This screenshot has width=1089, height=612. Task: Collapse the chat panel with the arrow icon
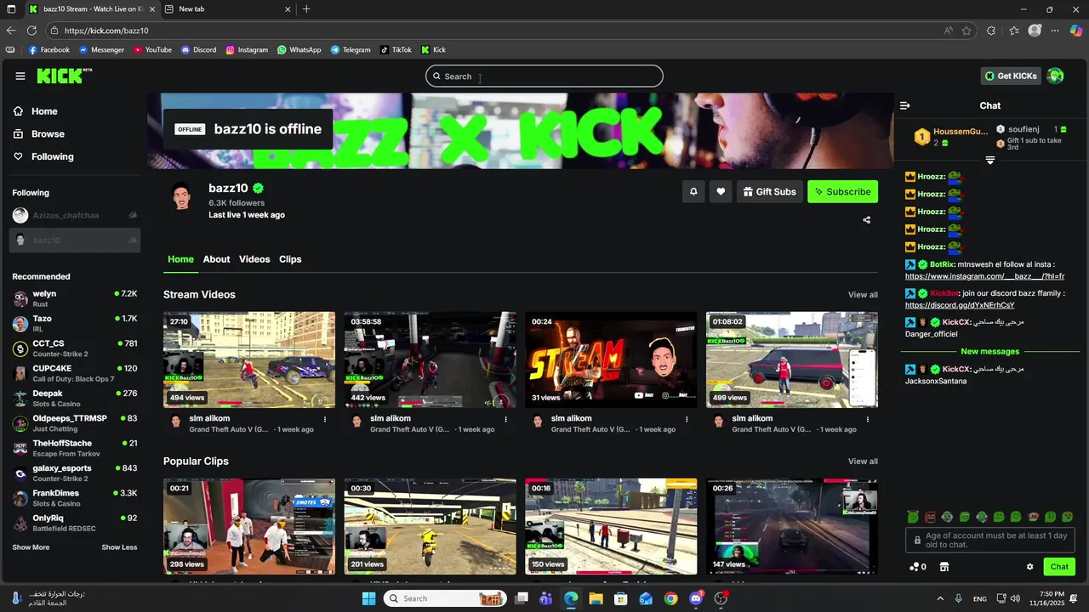(x=904, y=105)
